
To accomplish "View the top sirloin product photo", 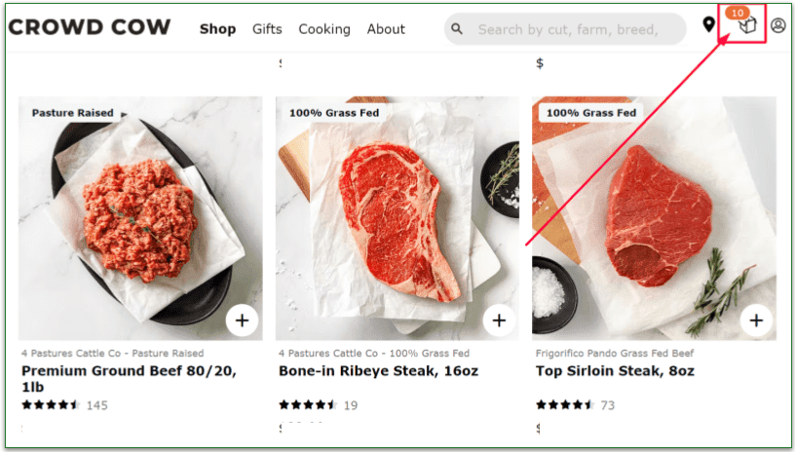I will (654, 217).
